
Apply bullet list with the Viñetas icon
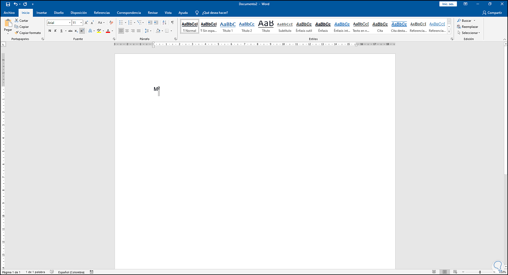click(x=121, y=22)
